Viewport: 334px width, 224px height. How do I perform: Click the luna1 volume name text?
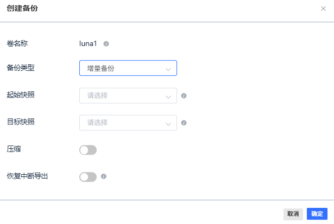88,43
